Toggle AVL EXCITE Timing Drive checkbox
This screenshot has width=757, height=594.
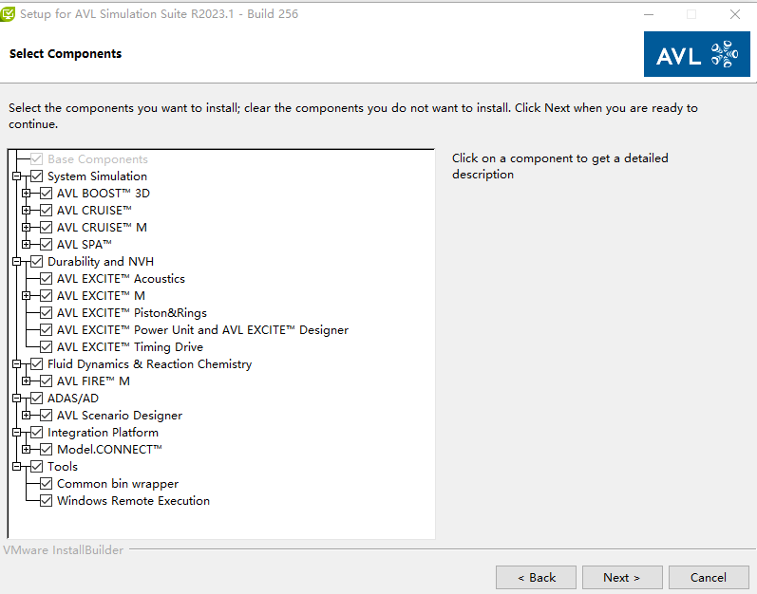(46, 347)
